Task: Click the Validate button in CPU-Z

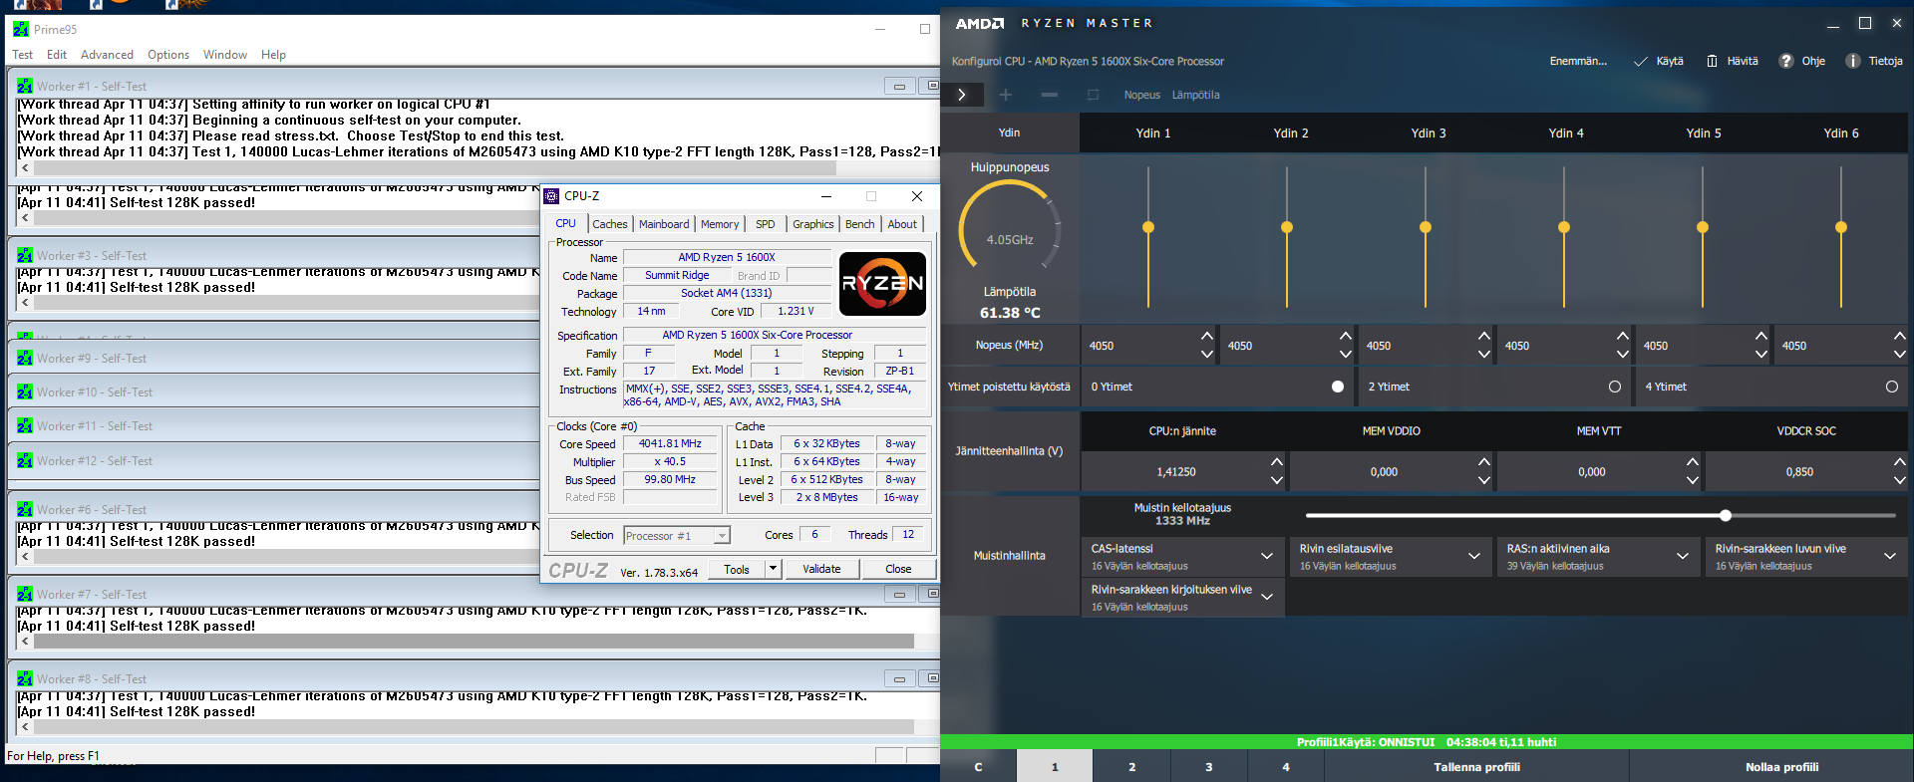Action: [821, 569]
